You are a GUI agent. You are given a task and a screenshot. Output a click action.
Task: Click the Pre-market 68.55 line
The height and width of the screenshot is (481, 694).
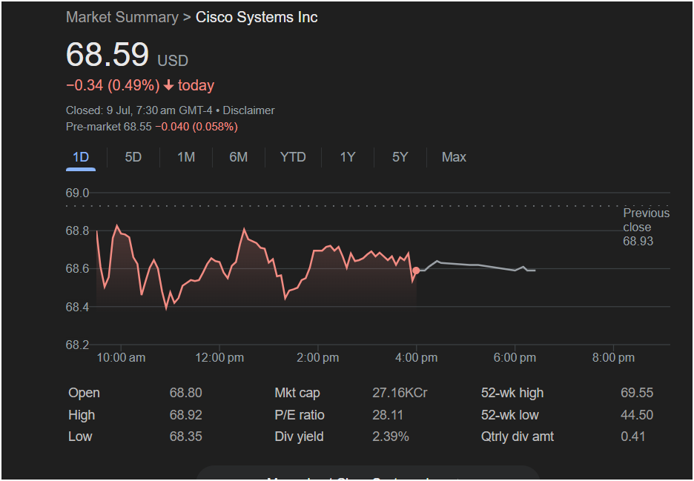(152, 127)
